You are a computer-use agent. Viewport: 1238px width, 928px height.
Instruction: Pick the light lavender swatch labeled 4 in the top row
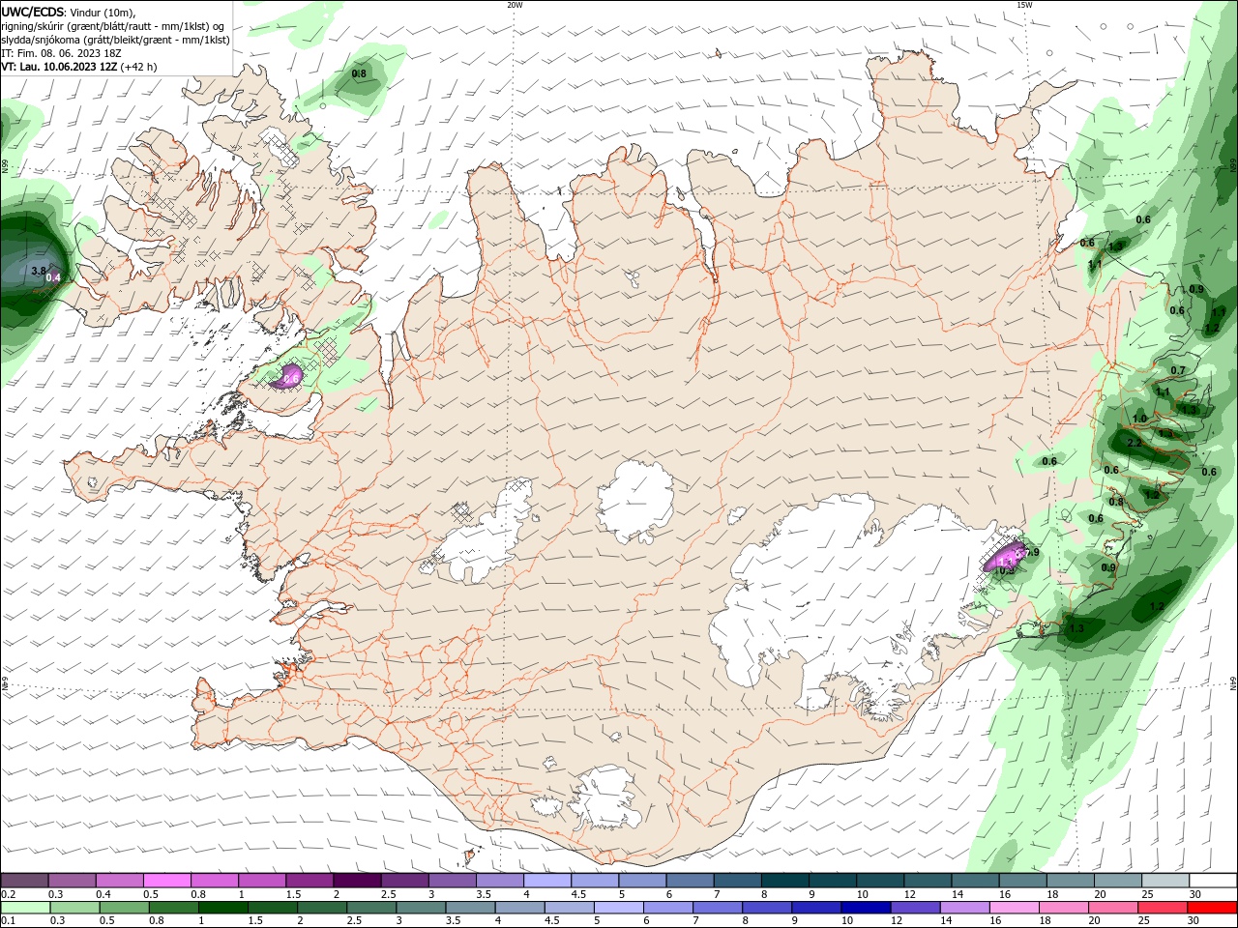tap(546, 881)
